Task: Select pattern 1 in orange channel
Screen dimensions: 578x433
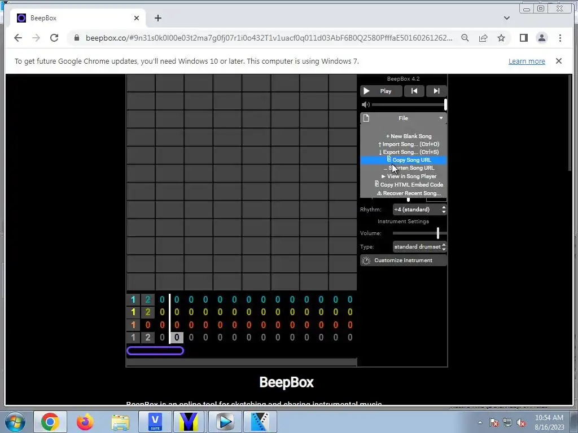Action: (x=133, y=325)
